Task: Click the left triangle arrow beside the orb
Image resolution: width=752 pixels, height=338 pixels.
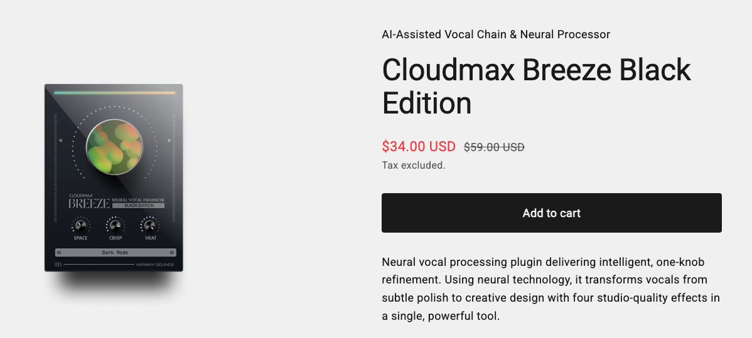Action: click(x=60, y=140)
